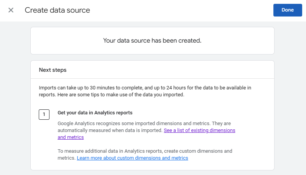Click the Create data source title

[x=58, y=10]
